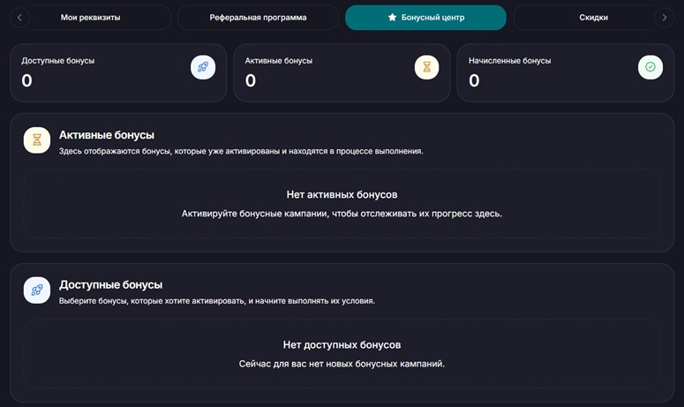684x407 pixels.
Task: Click hourglass icon in Активные бонусы counter card
Action: click(426, 67)
